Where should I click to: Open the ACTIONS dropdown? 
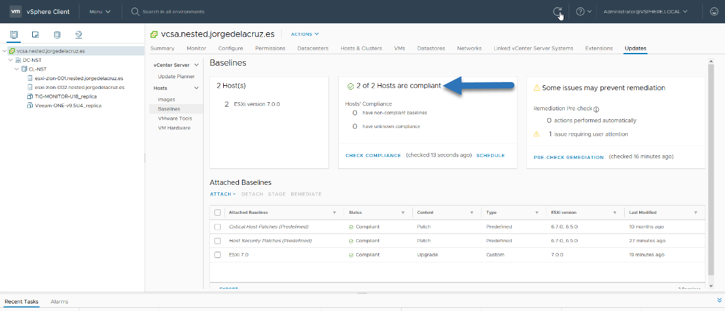click(x=304, y=34)
